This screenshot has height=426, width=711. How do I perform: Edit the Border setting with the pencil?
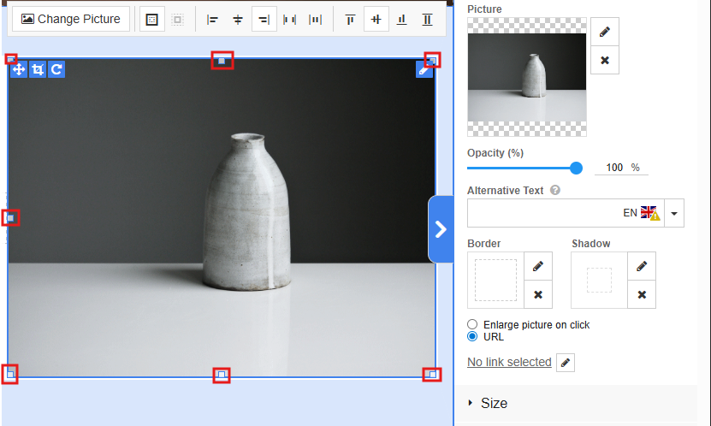(x=538, y=266)
